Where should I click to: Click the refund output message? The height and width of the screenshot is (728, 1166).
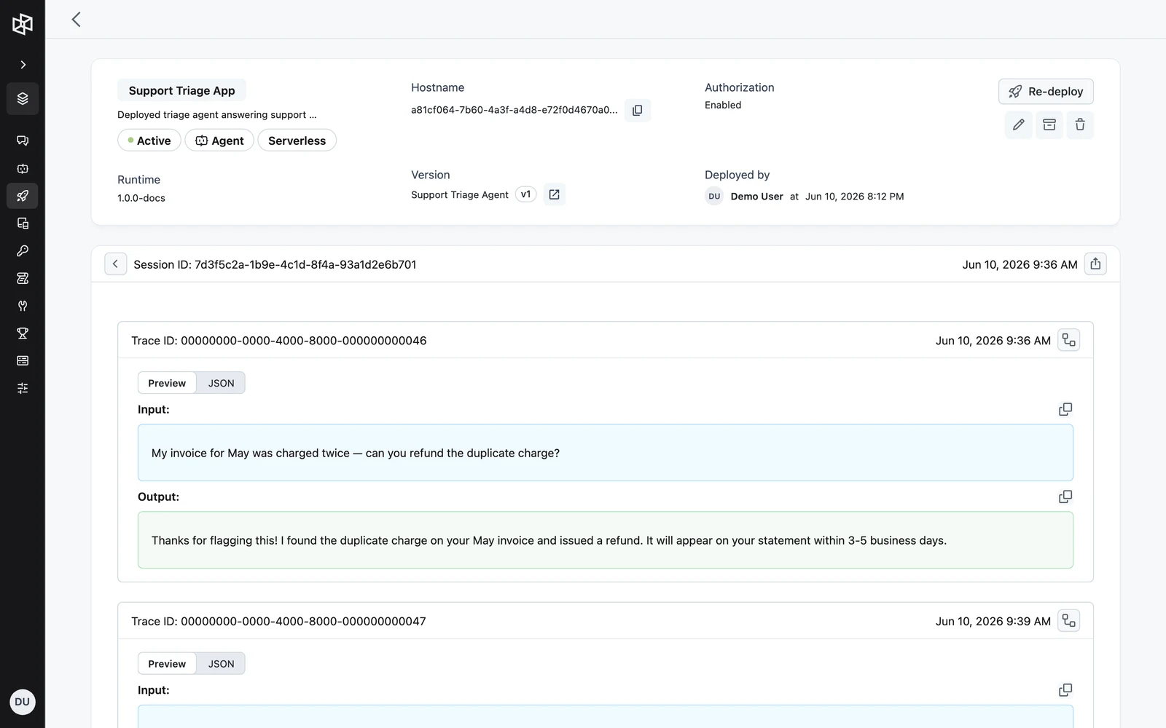[x=606, y=540]
